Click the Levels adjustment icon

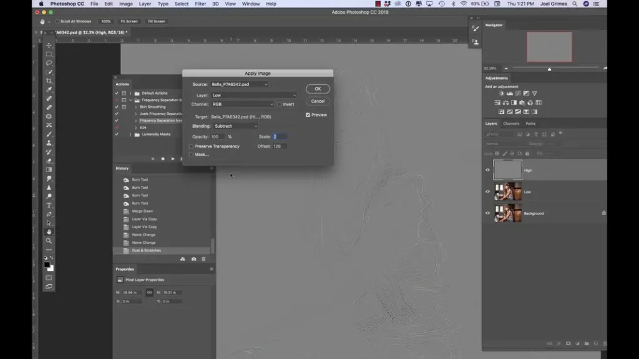tap(510, 93)
